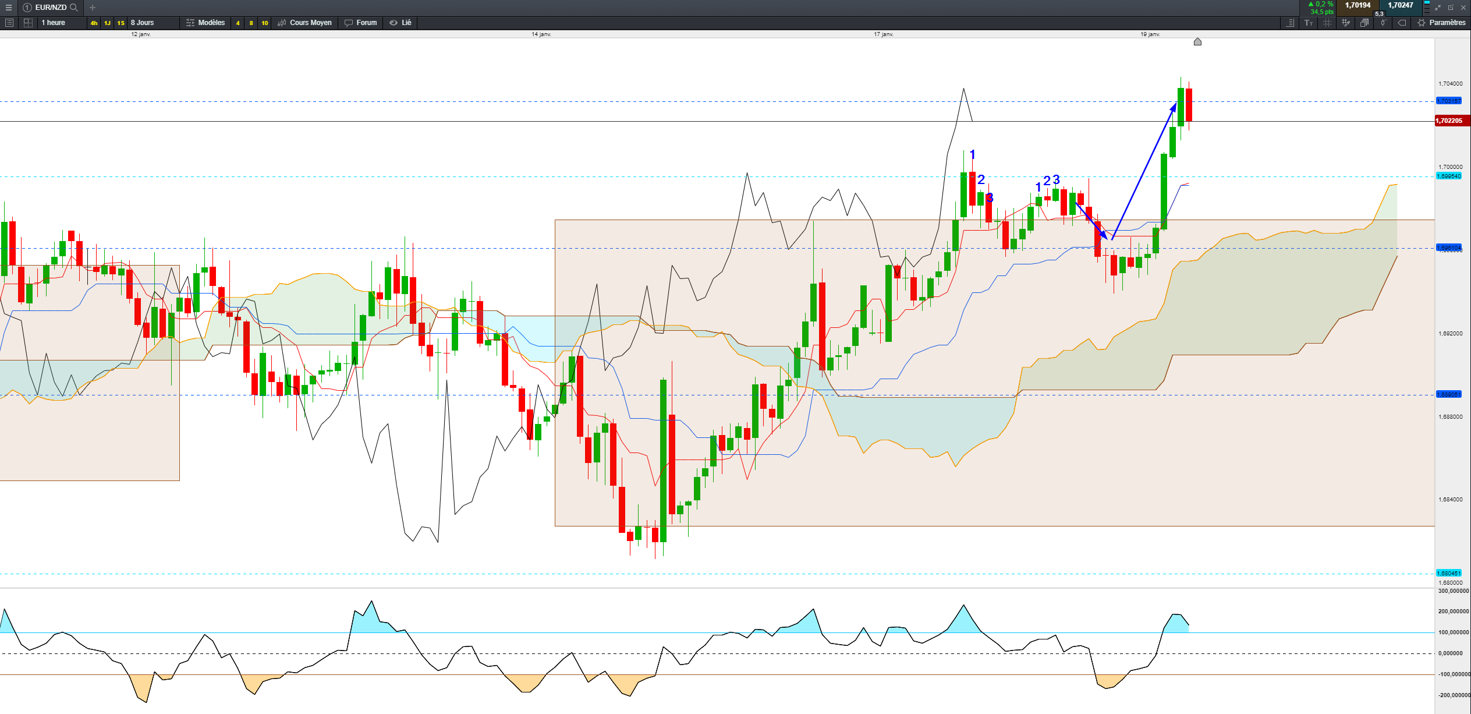Viewport: 1471px width, 714px height.
Task: Close the EUR/NZD chart window
Action: pos(1463,8)
